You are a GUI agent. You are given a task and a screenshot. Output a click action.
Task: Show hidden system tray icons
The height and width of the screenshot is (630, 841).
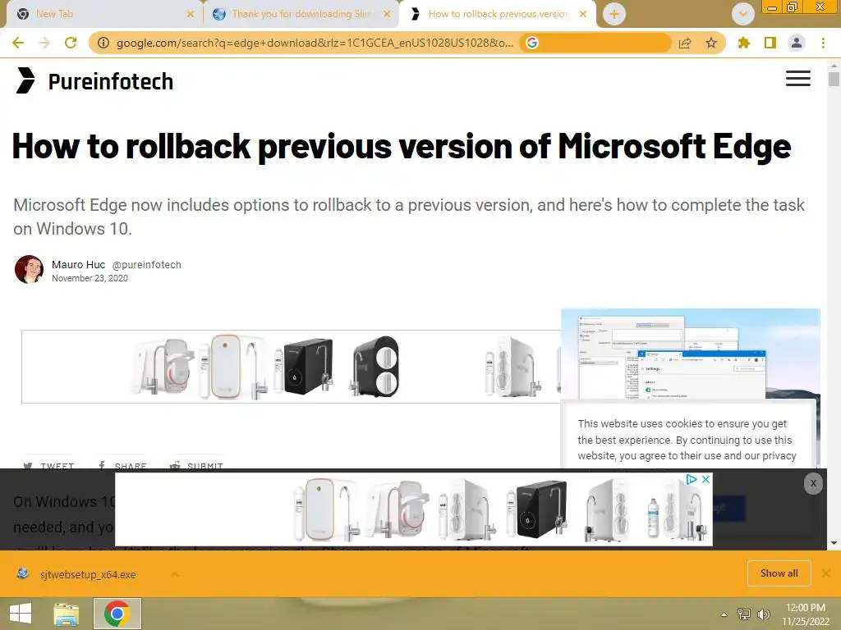(724, 614)
